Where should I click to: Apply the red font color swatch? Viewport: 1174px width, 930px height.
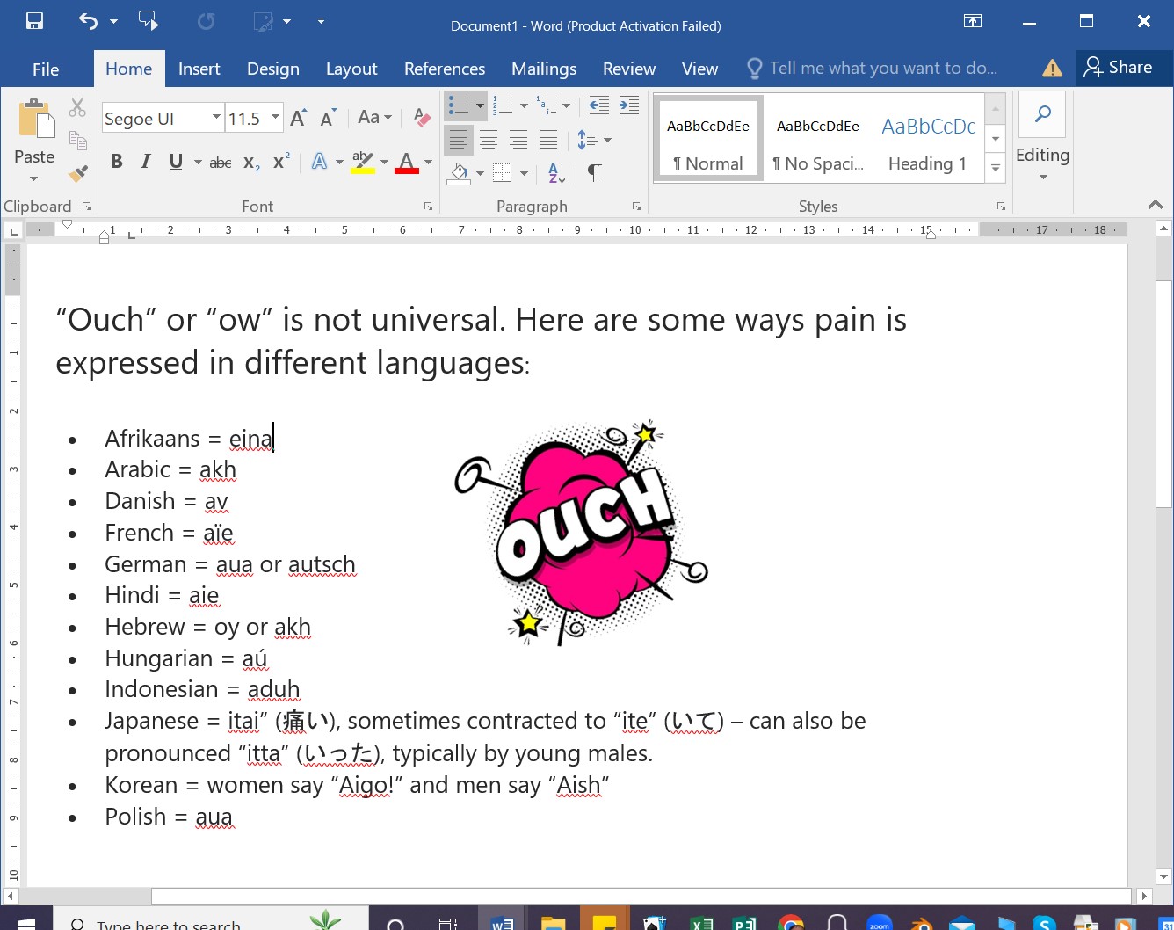pyautogui.click(x=406, y=163)
